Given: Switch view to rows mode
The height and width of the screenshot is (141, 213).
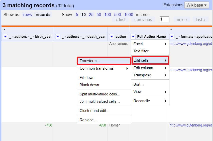Looking at the screenshot, I should [x=27, y=15].
